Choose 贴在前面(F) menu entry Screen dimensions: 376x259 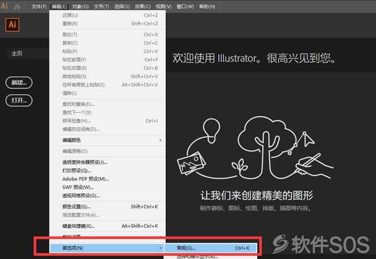(107, 60)
